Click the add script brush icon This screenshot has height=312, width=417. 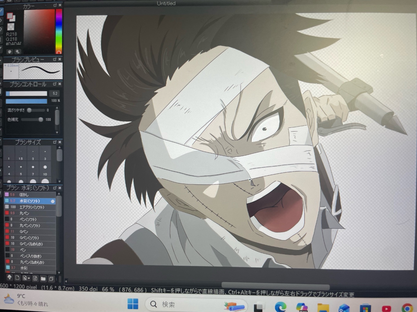pos(35,278)
